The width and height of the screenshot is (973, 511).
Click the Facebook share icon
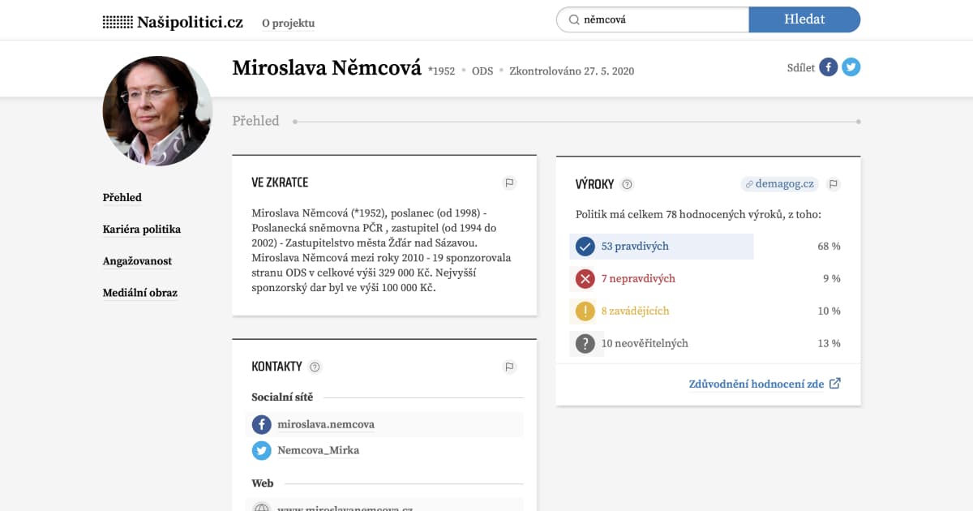click(828, 67)
